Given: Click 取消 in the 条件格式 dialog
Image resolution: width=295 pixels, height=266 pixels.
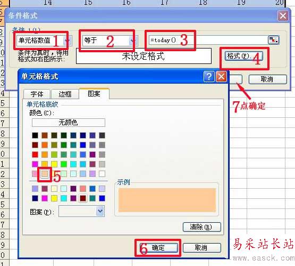Looking at the screenshot, I should pos(267,79).
